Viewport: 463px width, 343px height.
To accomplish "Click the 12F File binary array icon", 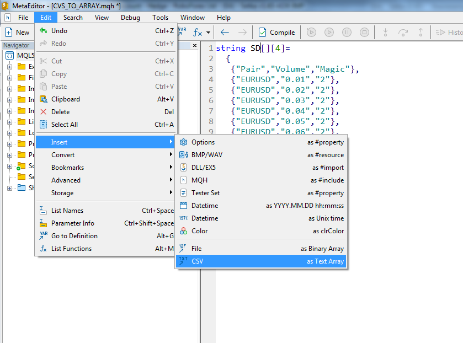I will pos(183,249).
